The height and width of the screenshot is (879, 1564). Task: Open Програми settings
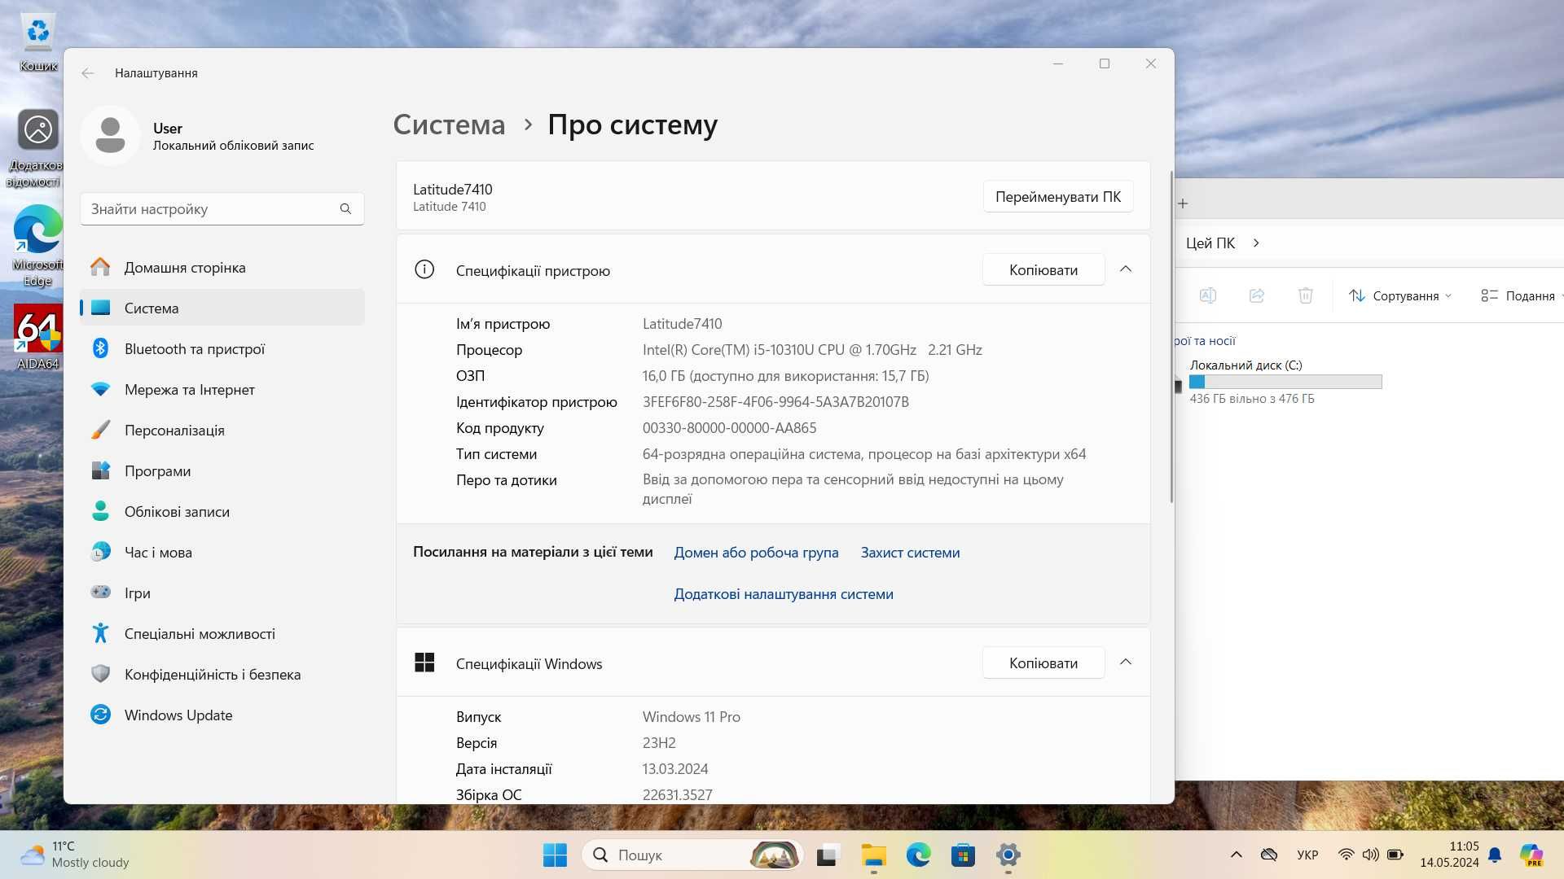222,470
